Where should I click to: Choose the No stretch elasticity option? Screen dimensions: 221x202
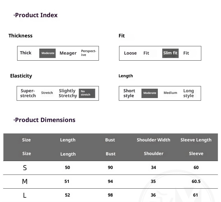[87, 93]
